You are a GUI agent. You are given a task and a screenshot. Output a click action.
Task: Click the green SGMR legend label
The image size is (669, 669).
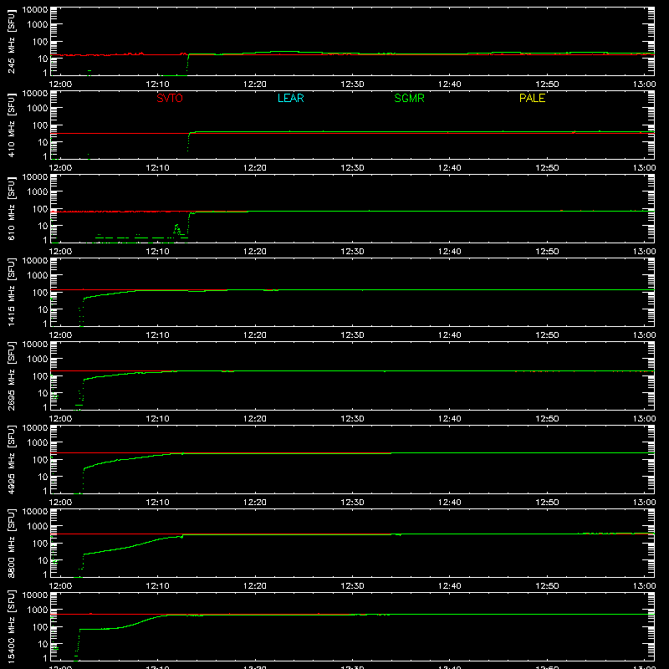click(409, 98)
